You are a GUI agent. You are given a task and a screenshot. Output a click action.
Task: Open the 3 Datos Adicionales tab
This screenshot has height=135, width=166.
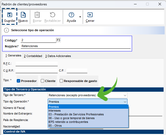coord(58,56)
